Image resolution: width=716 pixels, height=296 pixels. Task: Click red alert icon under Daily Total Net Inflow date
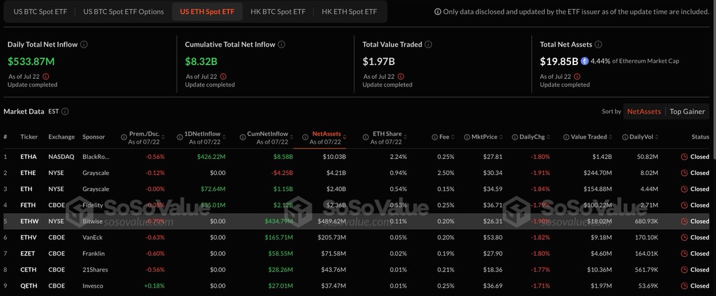coord(46,76)
